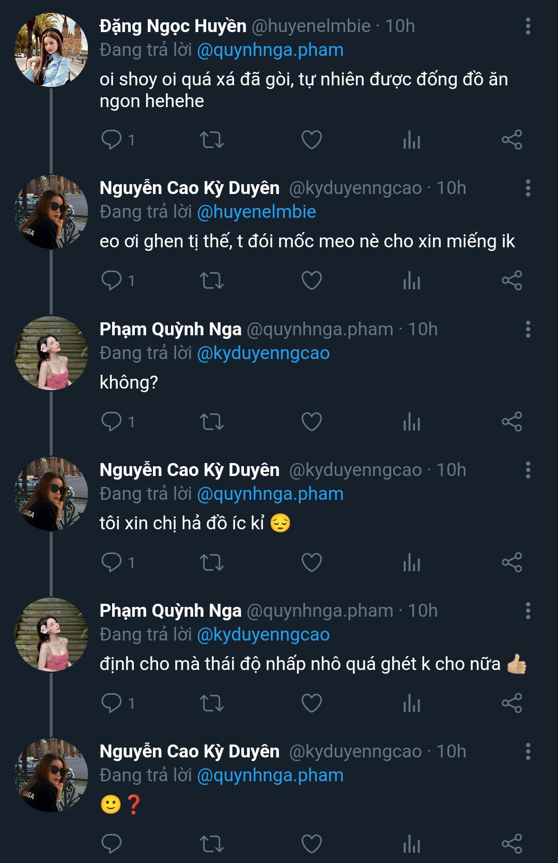View analytics for 'không?' tweet
The height and width of the screenshot is (863, 558).
tap(412, 422)
